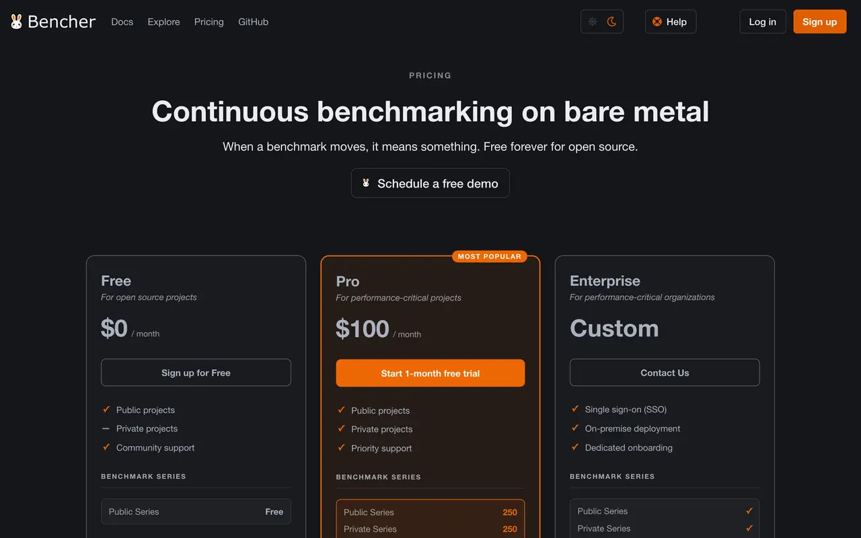
Task: Open the Explore nav item
Action: pos(164,22)
